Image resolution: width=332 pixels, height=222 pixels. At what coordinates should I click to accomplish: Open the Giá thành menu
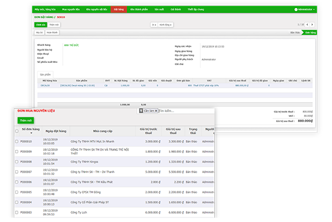tap(176, 9)
